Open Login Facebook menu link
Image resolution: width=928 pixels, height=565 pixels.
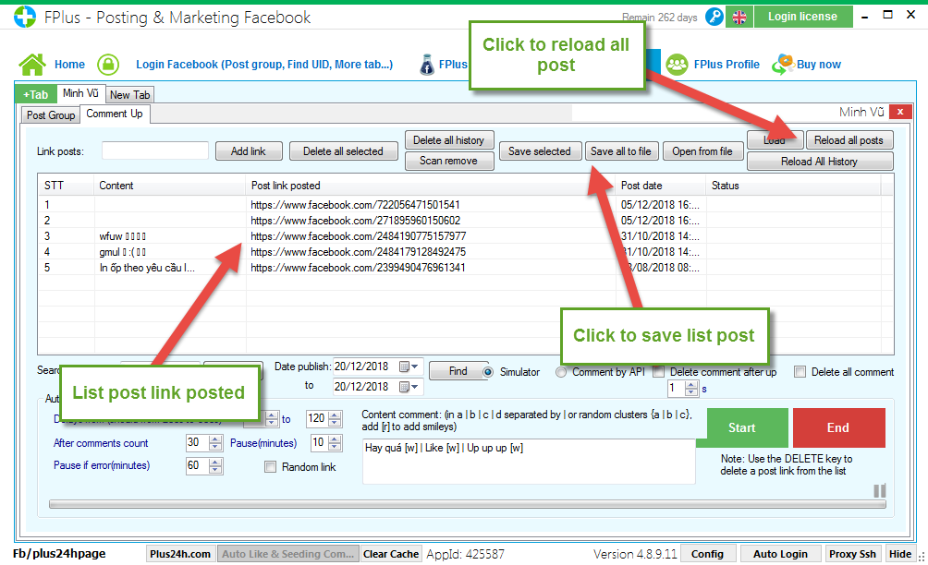coord(264,65)
